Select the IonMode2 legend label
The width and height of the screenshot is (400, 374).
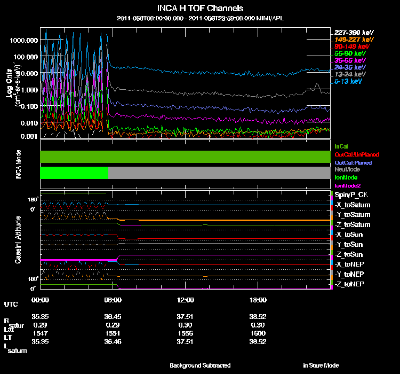347,185
